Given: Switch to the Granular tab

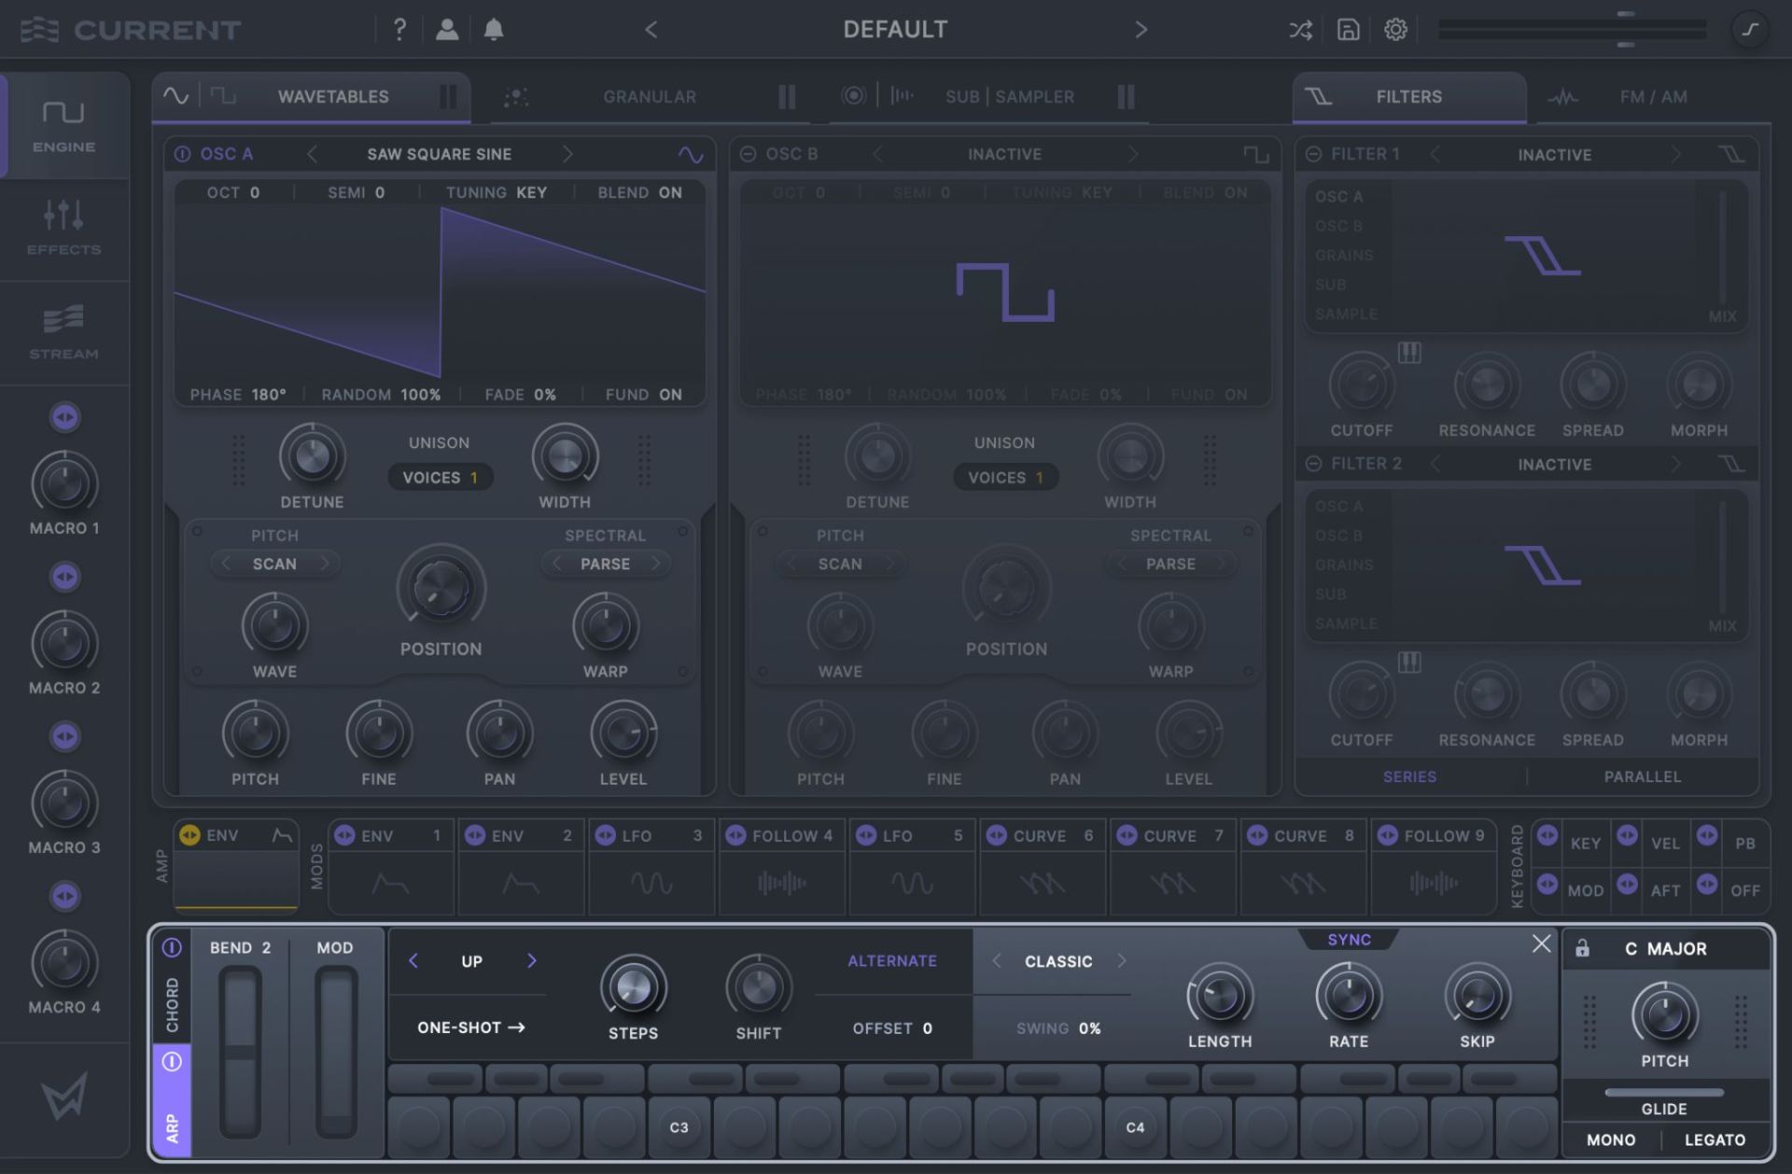Looking at the screenshot, I should [650, 96].
